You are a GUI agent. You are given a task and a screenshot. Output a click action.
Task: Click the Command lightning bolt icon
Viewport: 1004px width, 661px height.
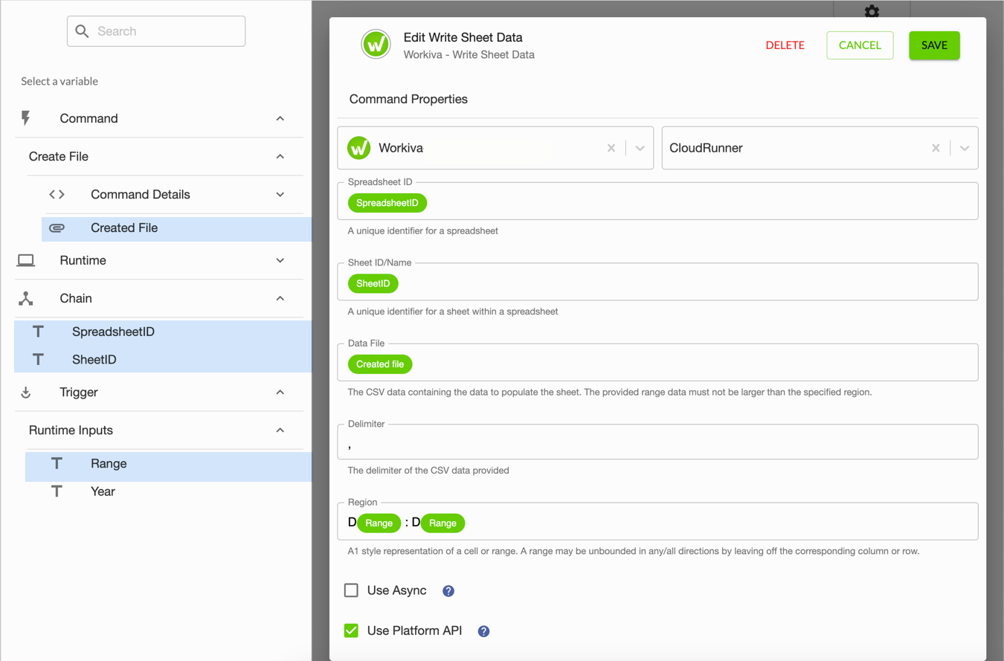pos(26,118)
